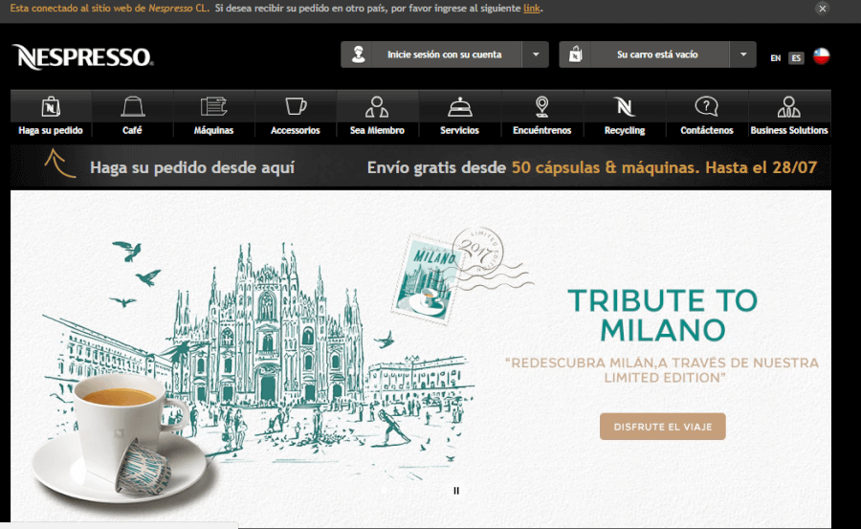Click the Envío gratis promotion text
The width and height of the screenshot is (861, 529).
pyautogui.click(x=592, y=167)
